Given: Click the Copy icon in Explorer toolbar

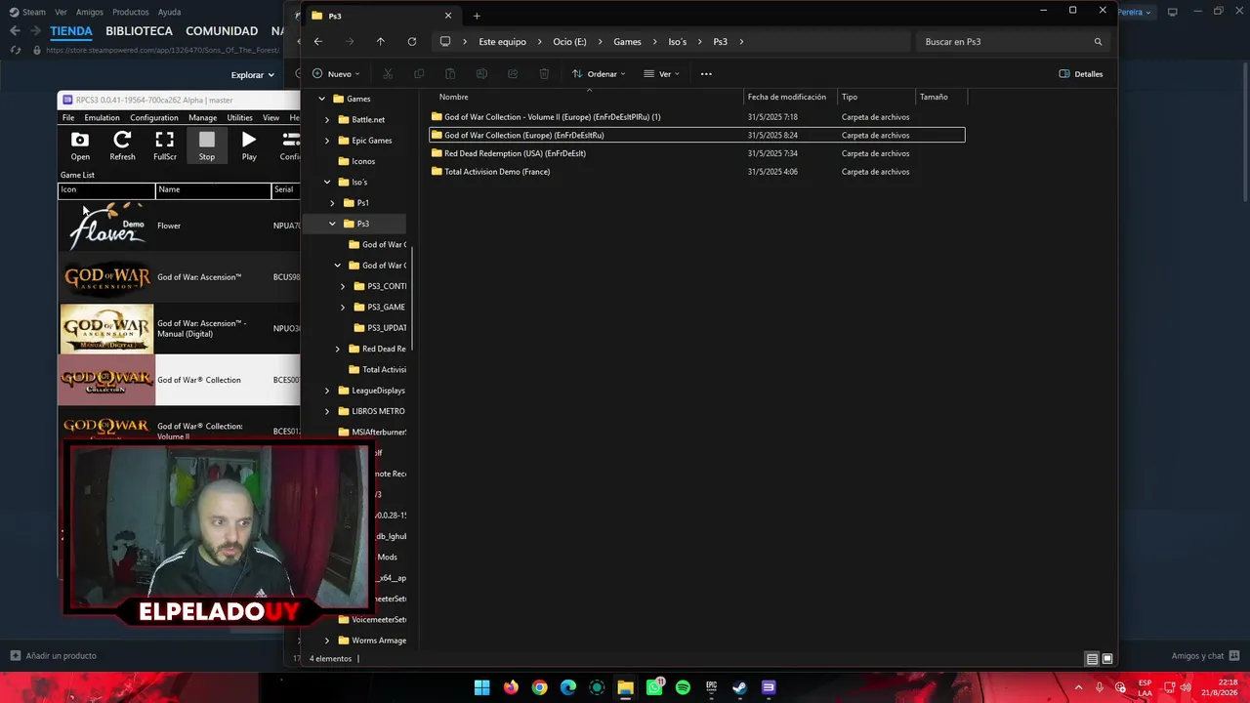Looking at the screenshot, I should (x=419, y=74).
